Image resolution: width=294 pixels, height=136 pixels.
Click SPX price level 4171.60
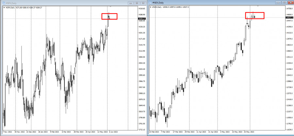(142, 39)
